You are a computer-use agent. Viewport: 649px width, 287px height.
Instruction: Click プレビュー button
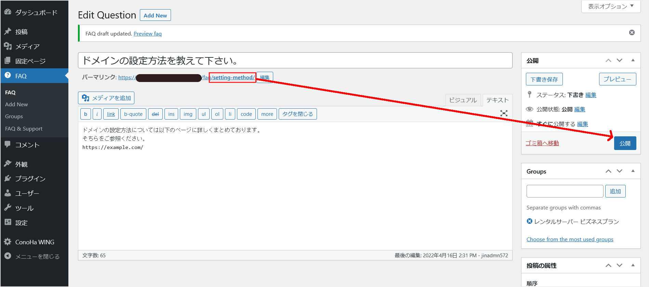[618, 79]
